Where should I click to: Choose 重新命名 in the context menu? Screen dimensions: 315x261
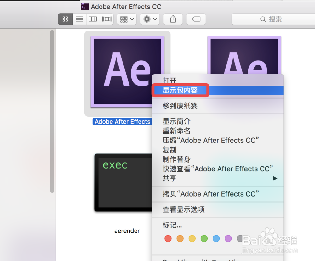pyautogui.click(x=218, y=131)
